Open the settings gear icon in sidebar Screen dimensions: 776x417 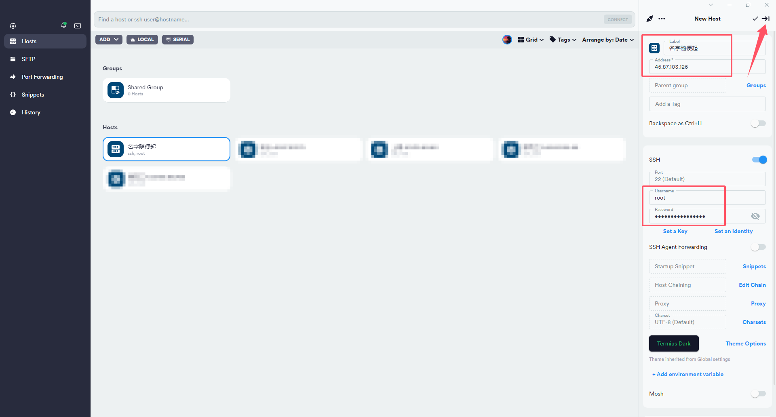click(x=13, y=26)
